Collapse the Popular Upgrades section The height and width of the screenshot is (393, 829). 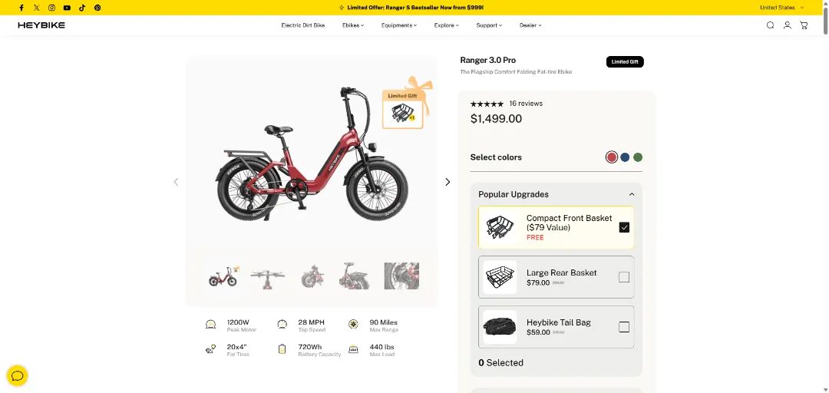click(x=632, y=194)
